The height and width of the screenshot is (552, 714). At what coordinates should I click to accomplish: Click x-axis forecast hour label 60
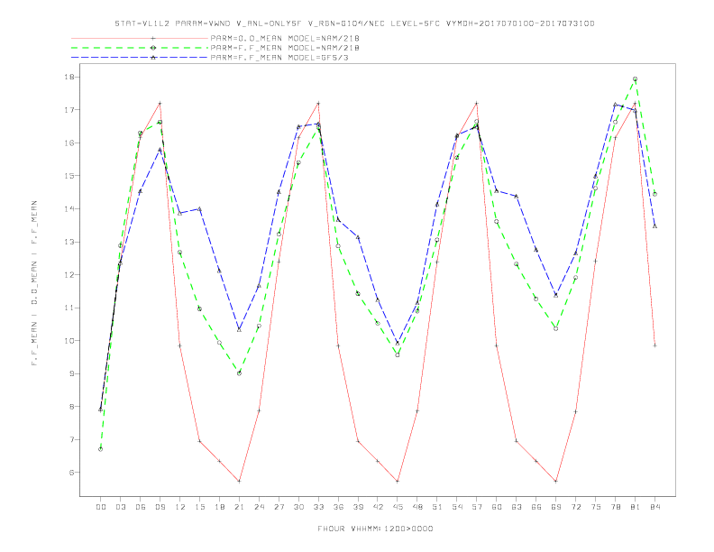tap(497, 507)
